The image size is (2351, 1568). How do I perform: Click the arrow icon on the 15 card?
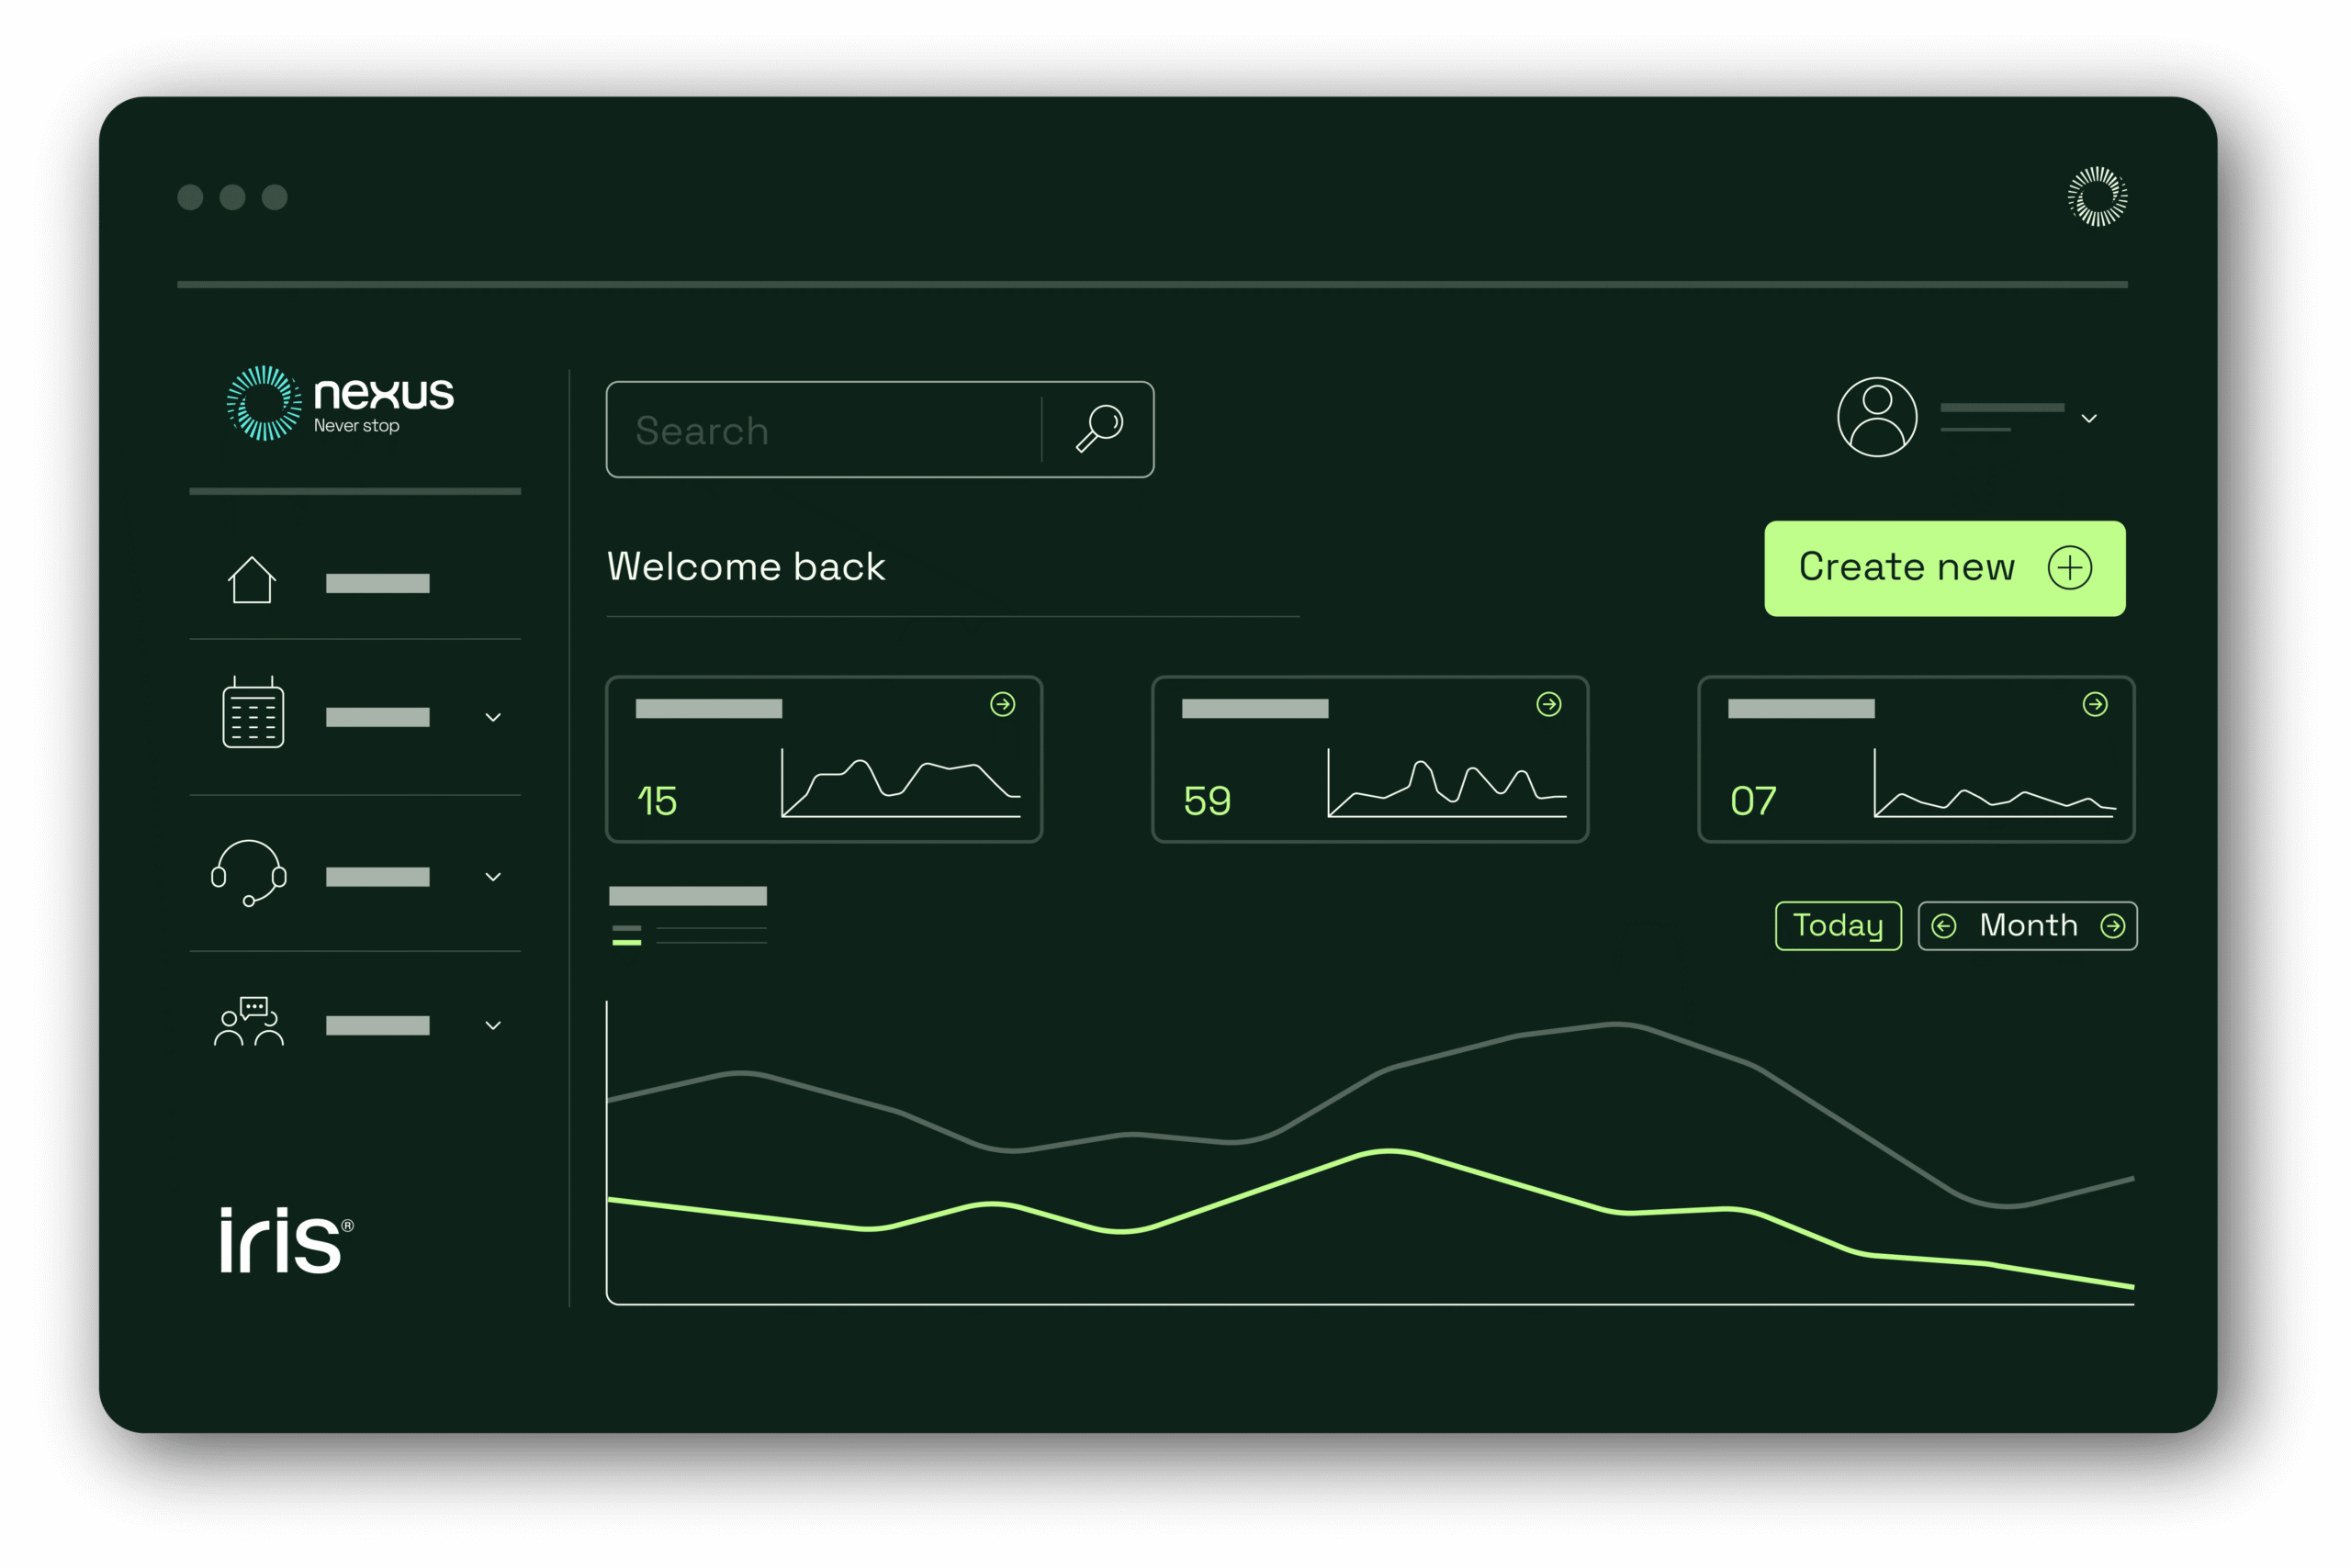(x=1003, y=704)
